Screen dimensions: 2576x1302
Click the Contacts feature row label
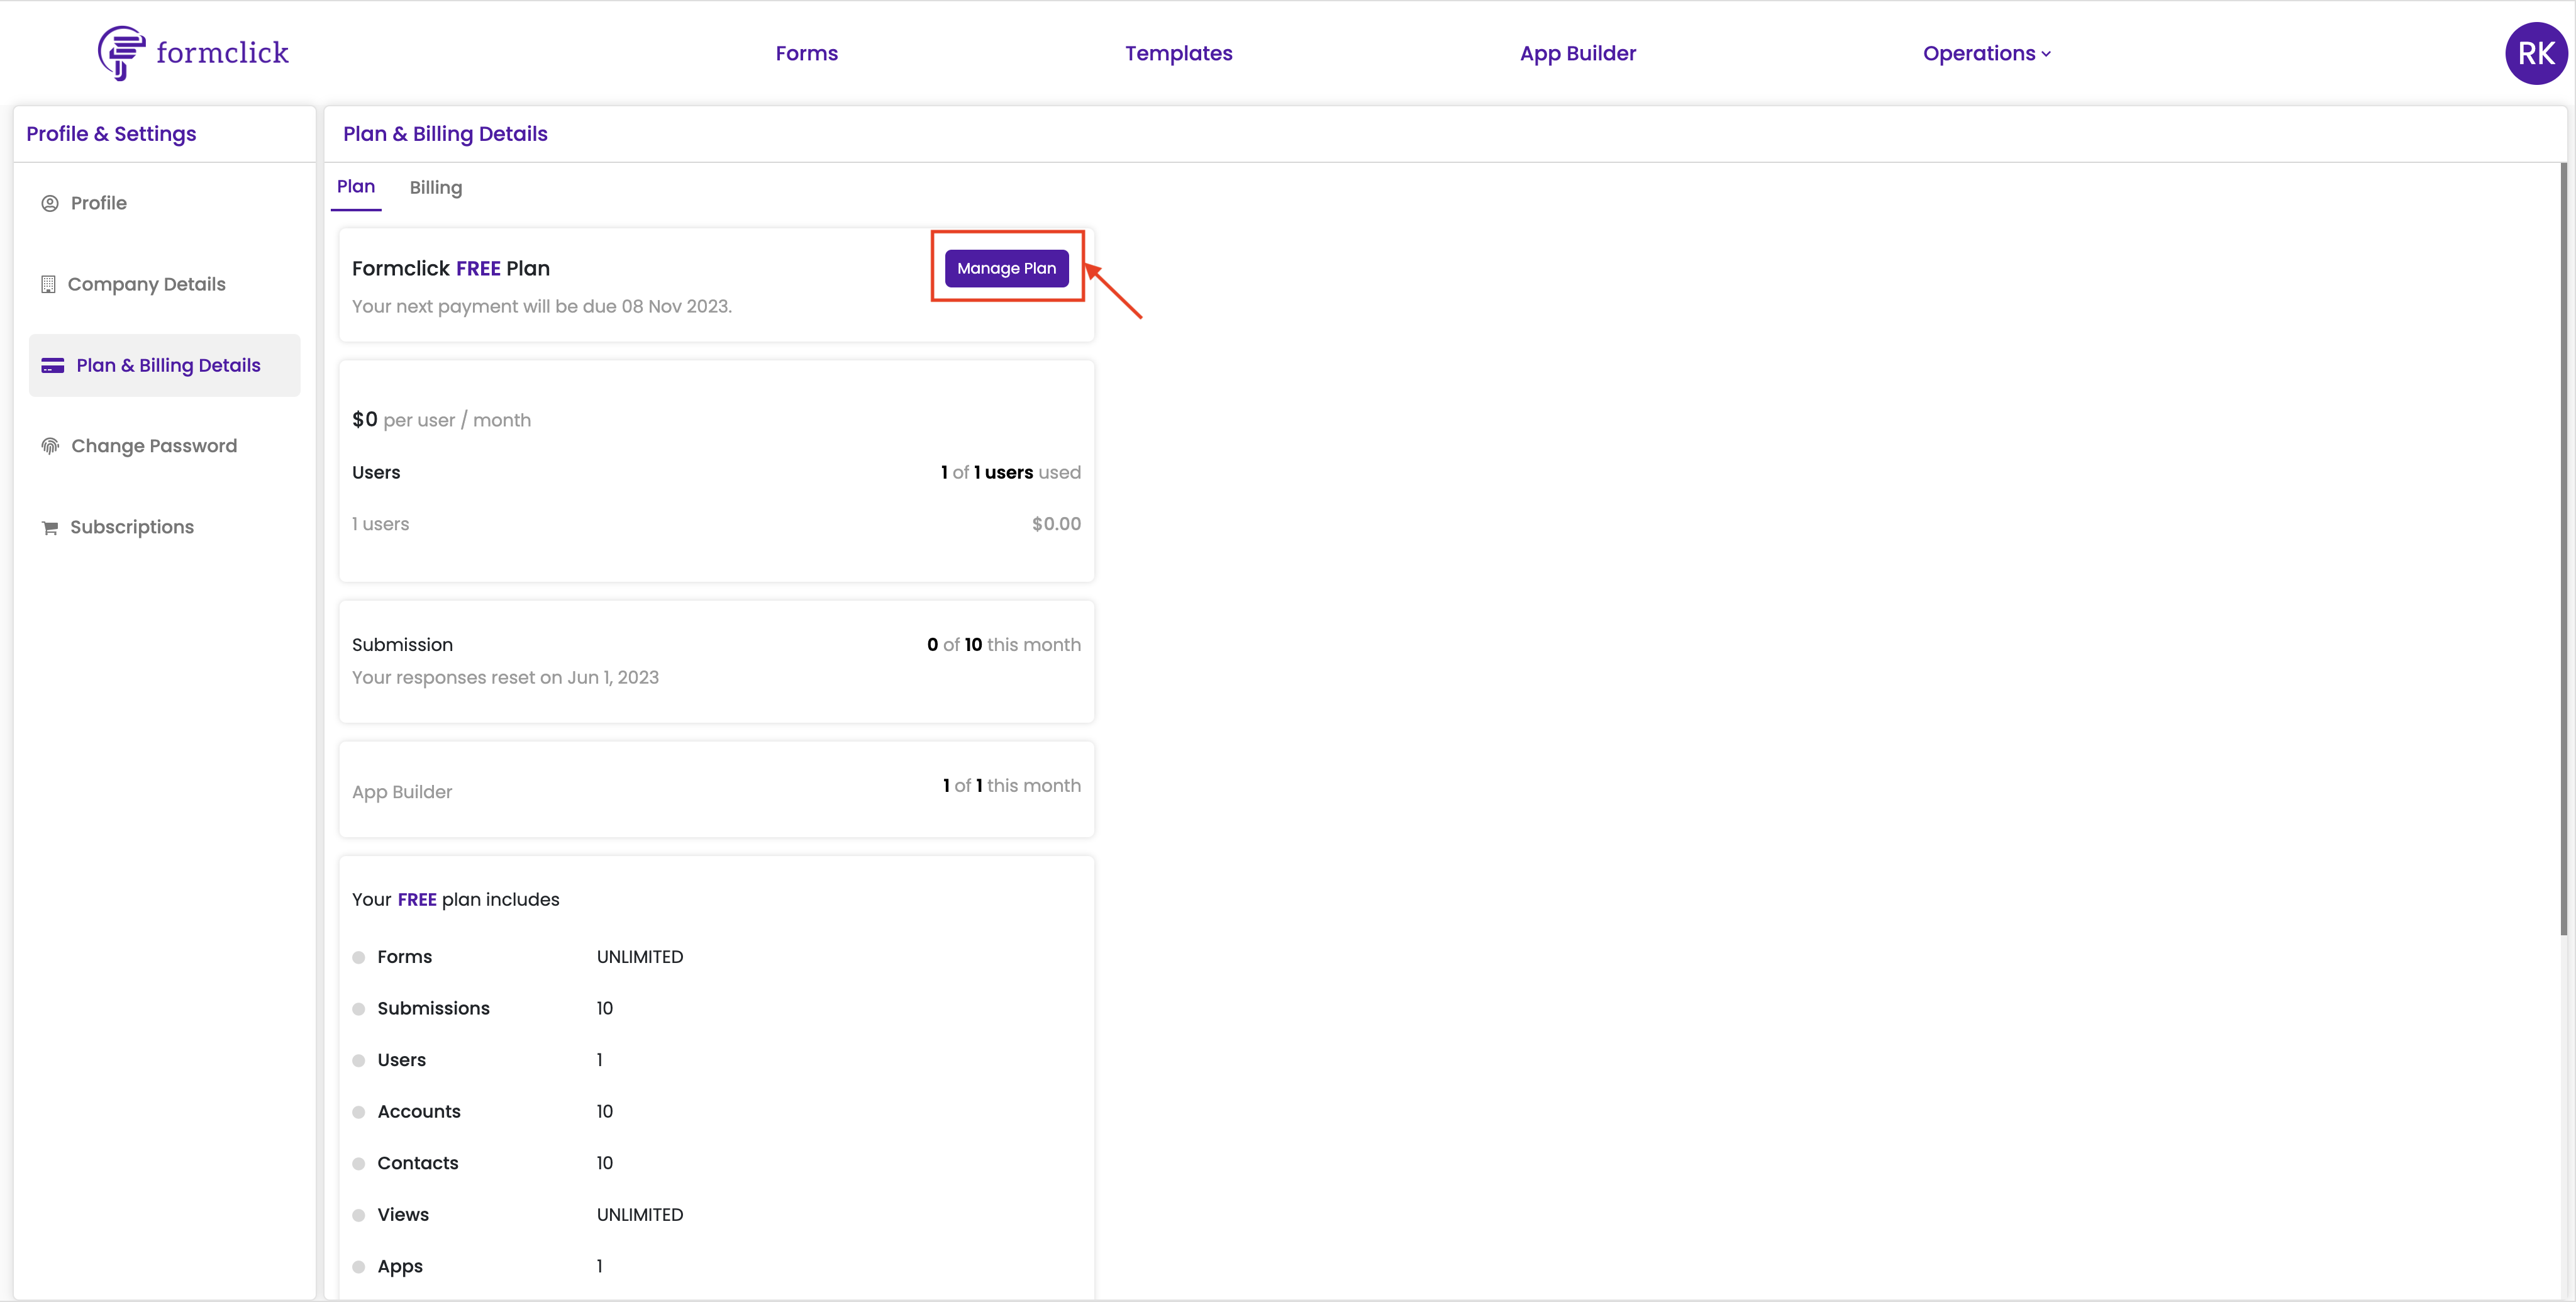(418, 1163)
